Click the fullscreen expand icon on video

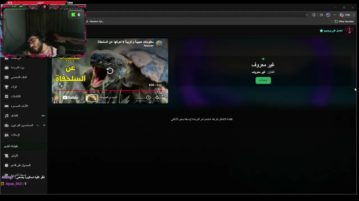tap(61, 85)
